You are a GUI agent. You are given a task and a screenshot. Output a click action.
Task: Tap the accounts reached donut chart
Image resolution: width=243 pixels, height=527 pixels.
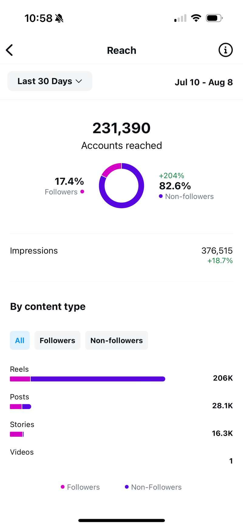coord(122,186)
